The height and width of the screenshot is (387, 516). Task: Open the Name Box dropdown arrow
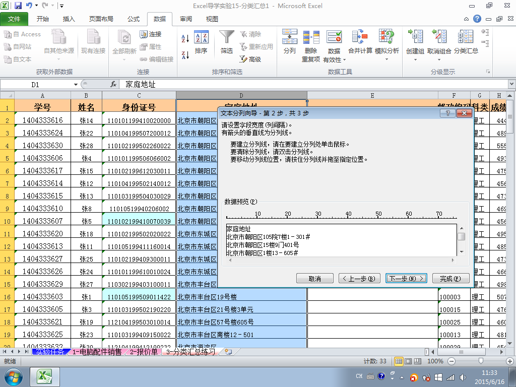(76, 85)
